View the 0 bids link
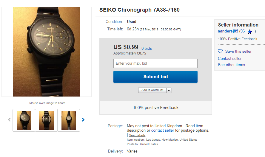Screen dimensions: 265x157 click(x=147, y=48)
